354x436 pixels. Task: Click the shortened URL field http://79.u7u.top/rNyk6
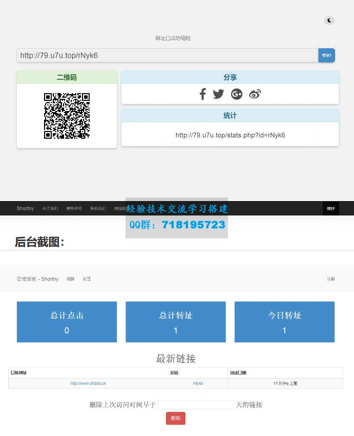coord(167,55)
